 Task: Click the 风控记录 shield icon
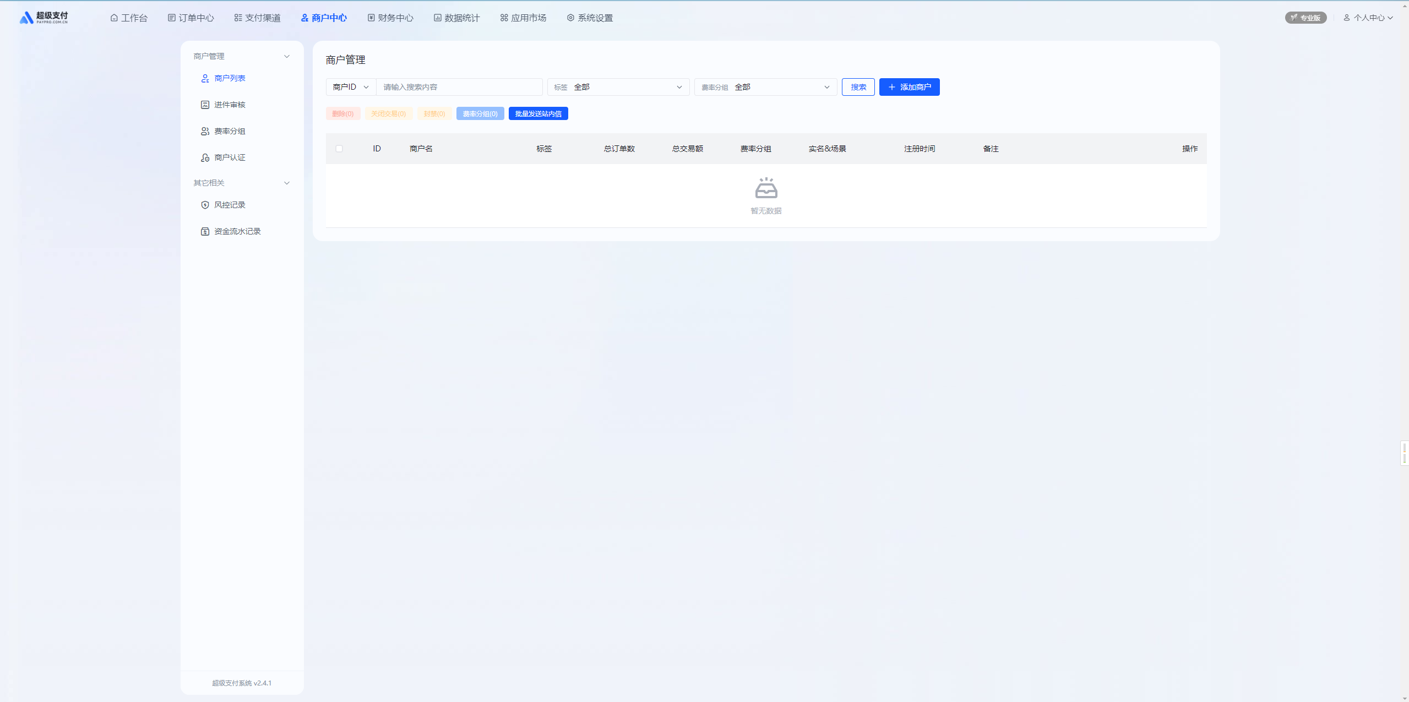[x=205, y=205]
